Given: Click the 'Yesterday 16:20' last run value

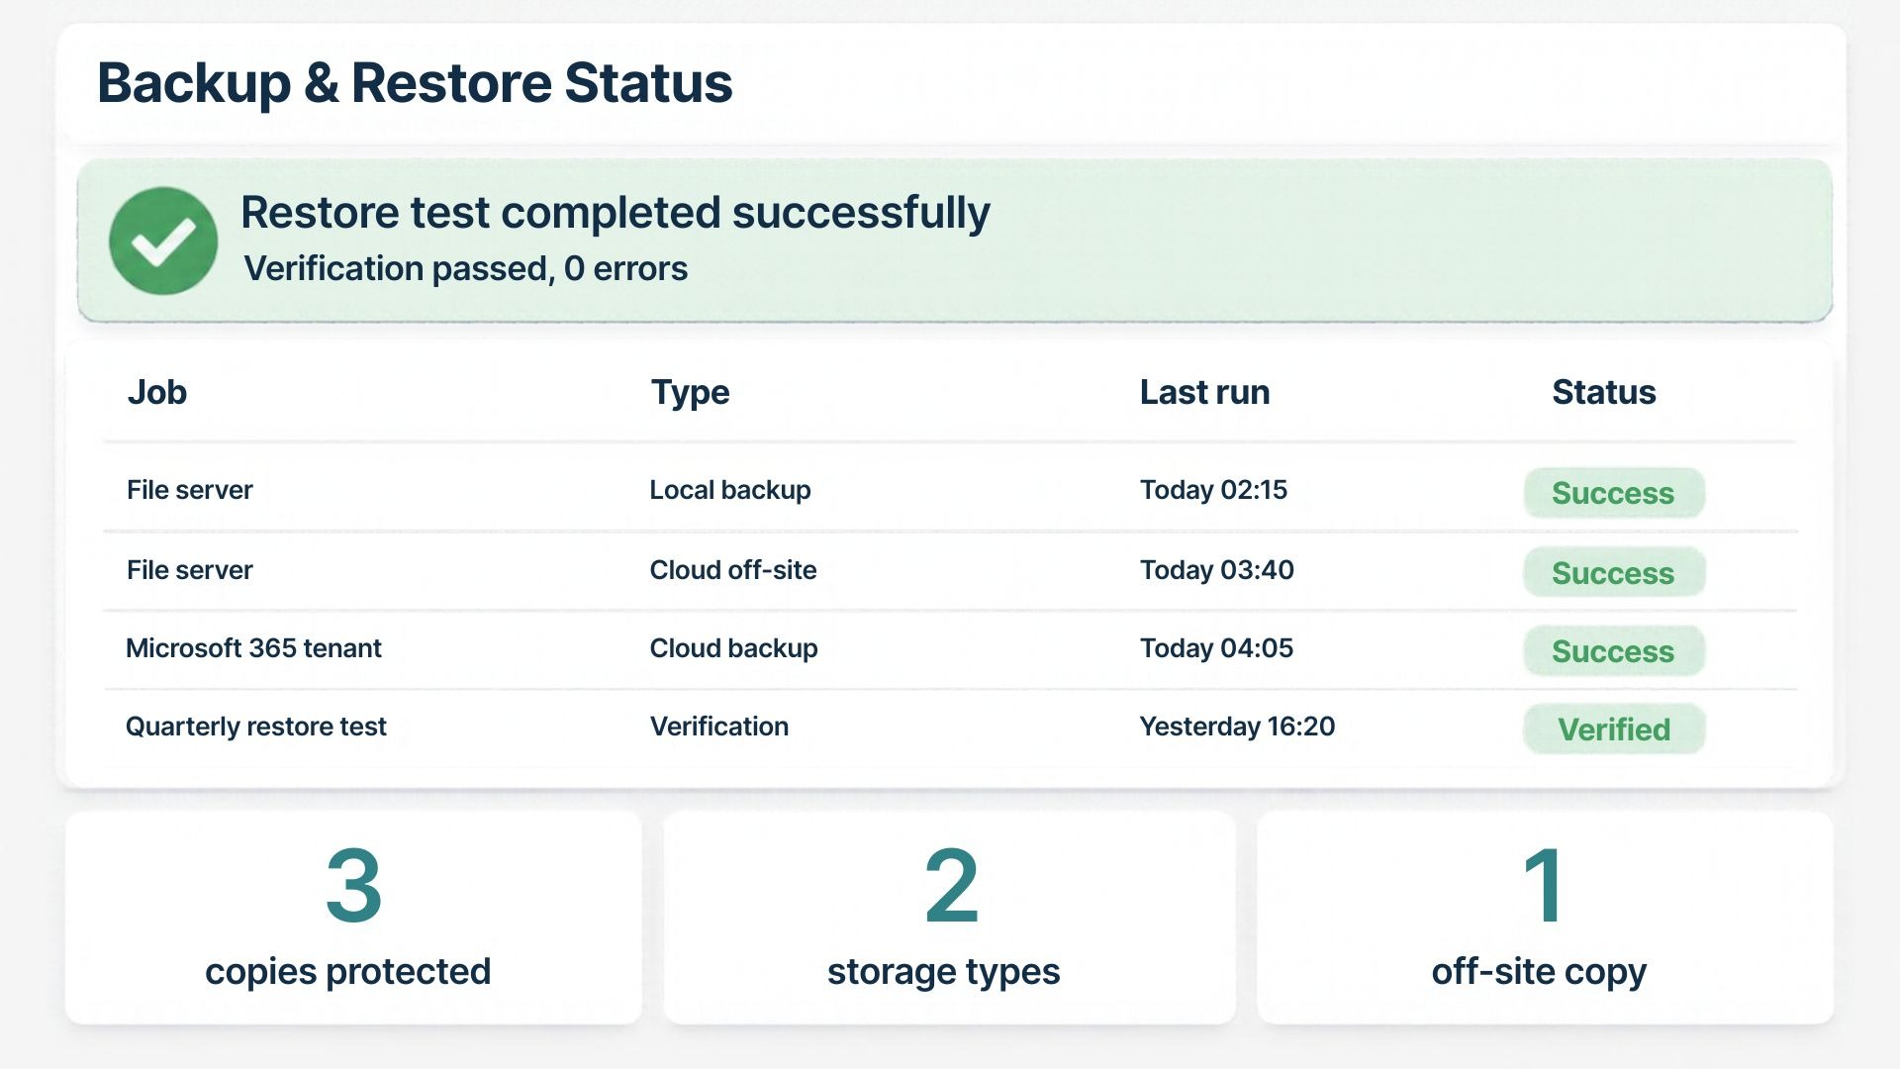Looking at the screenshot, I should coord(1237,727).
